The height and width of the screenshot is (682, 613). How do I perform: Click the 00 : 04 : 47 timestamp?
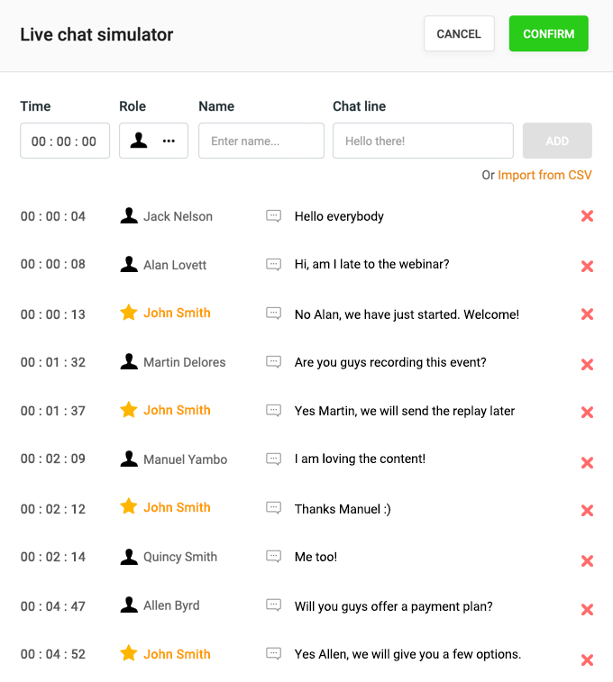53,606
